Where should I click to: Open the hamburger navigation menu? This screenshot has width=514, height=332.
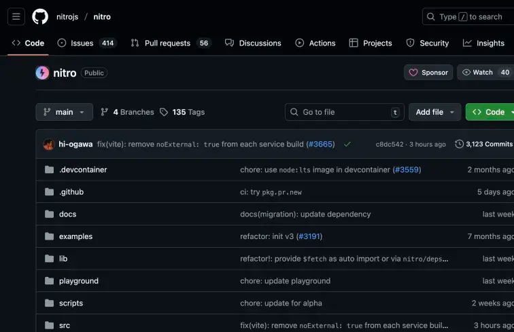pyautogui.click(x=16, y=16)
